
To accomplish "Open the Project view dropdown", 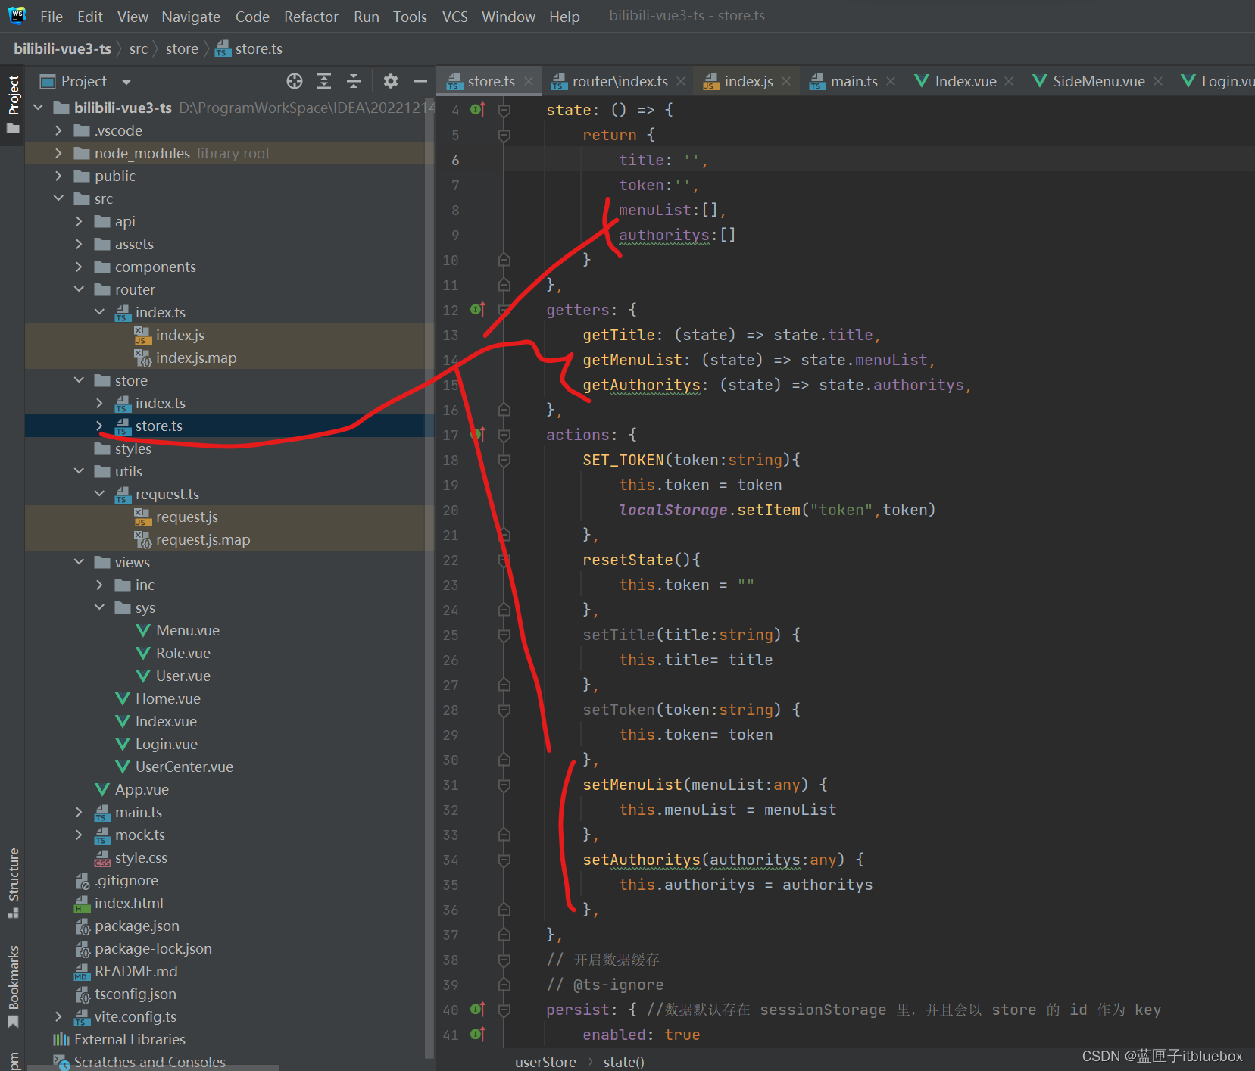I will pyautogui.click(x=126, y=82).
